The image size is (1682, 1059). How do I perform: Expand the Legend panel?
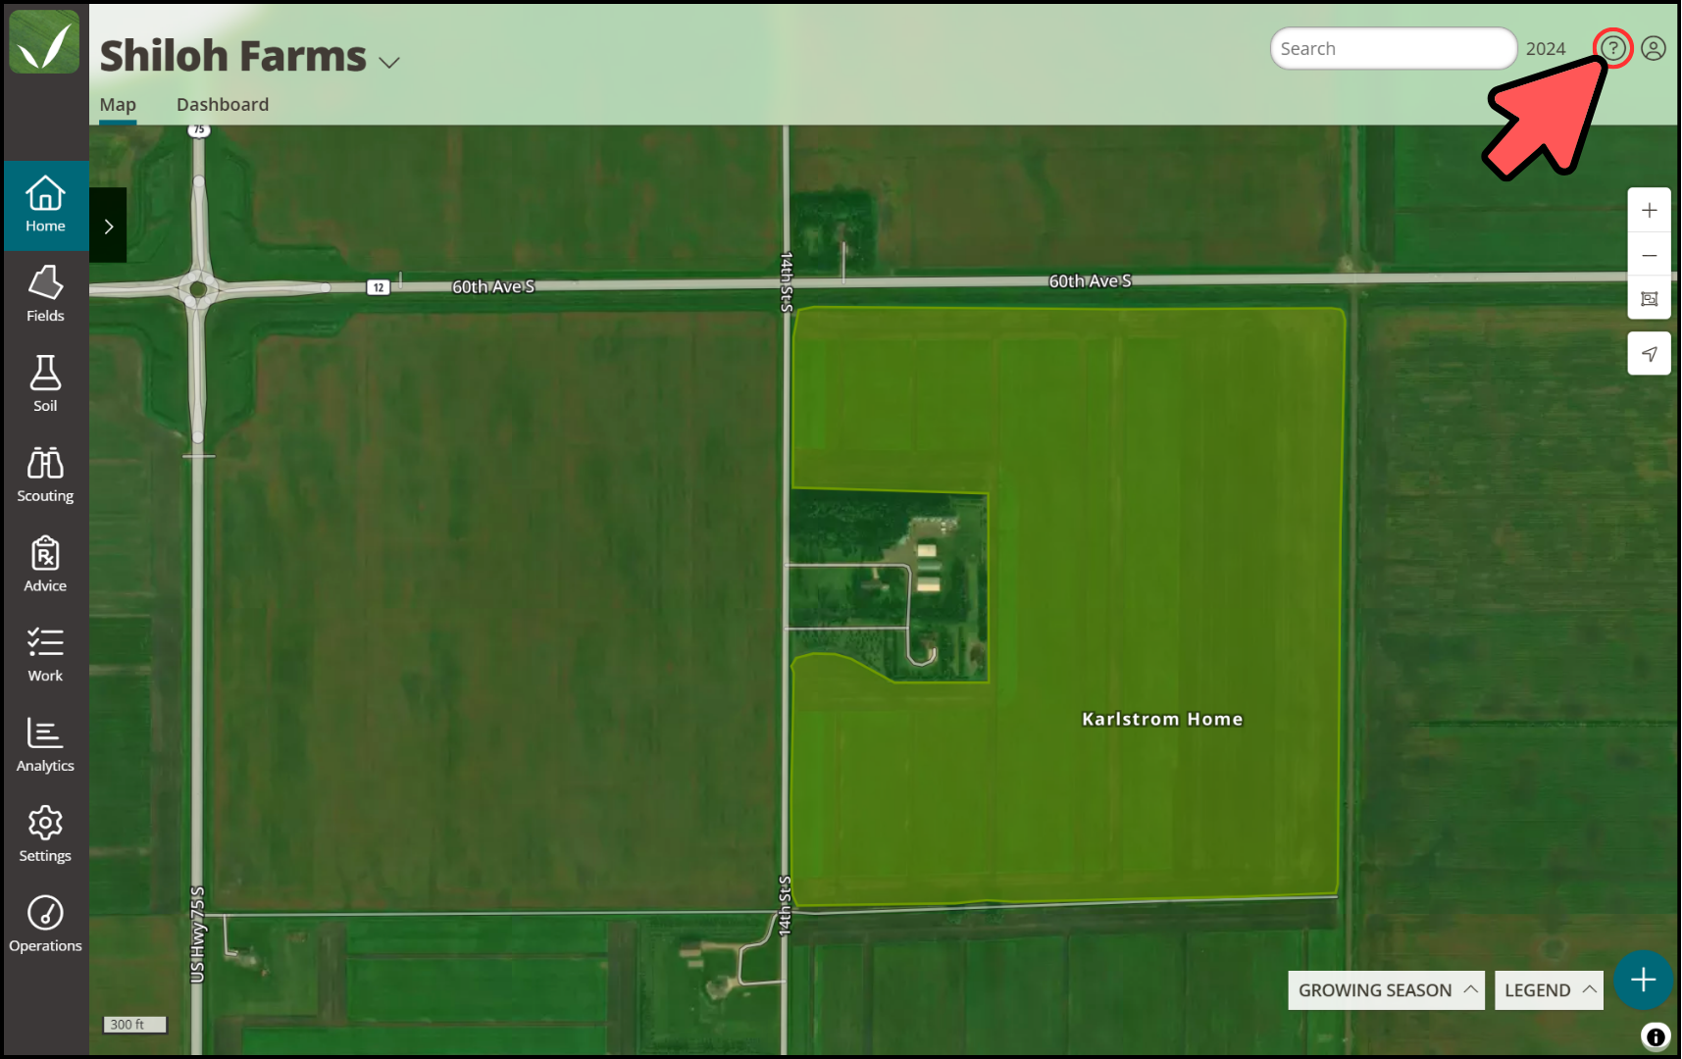(x=1550, y=990)
